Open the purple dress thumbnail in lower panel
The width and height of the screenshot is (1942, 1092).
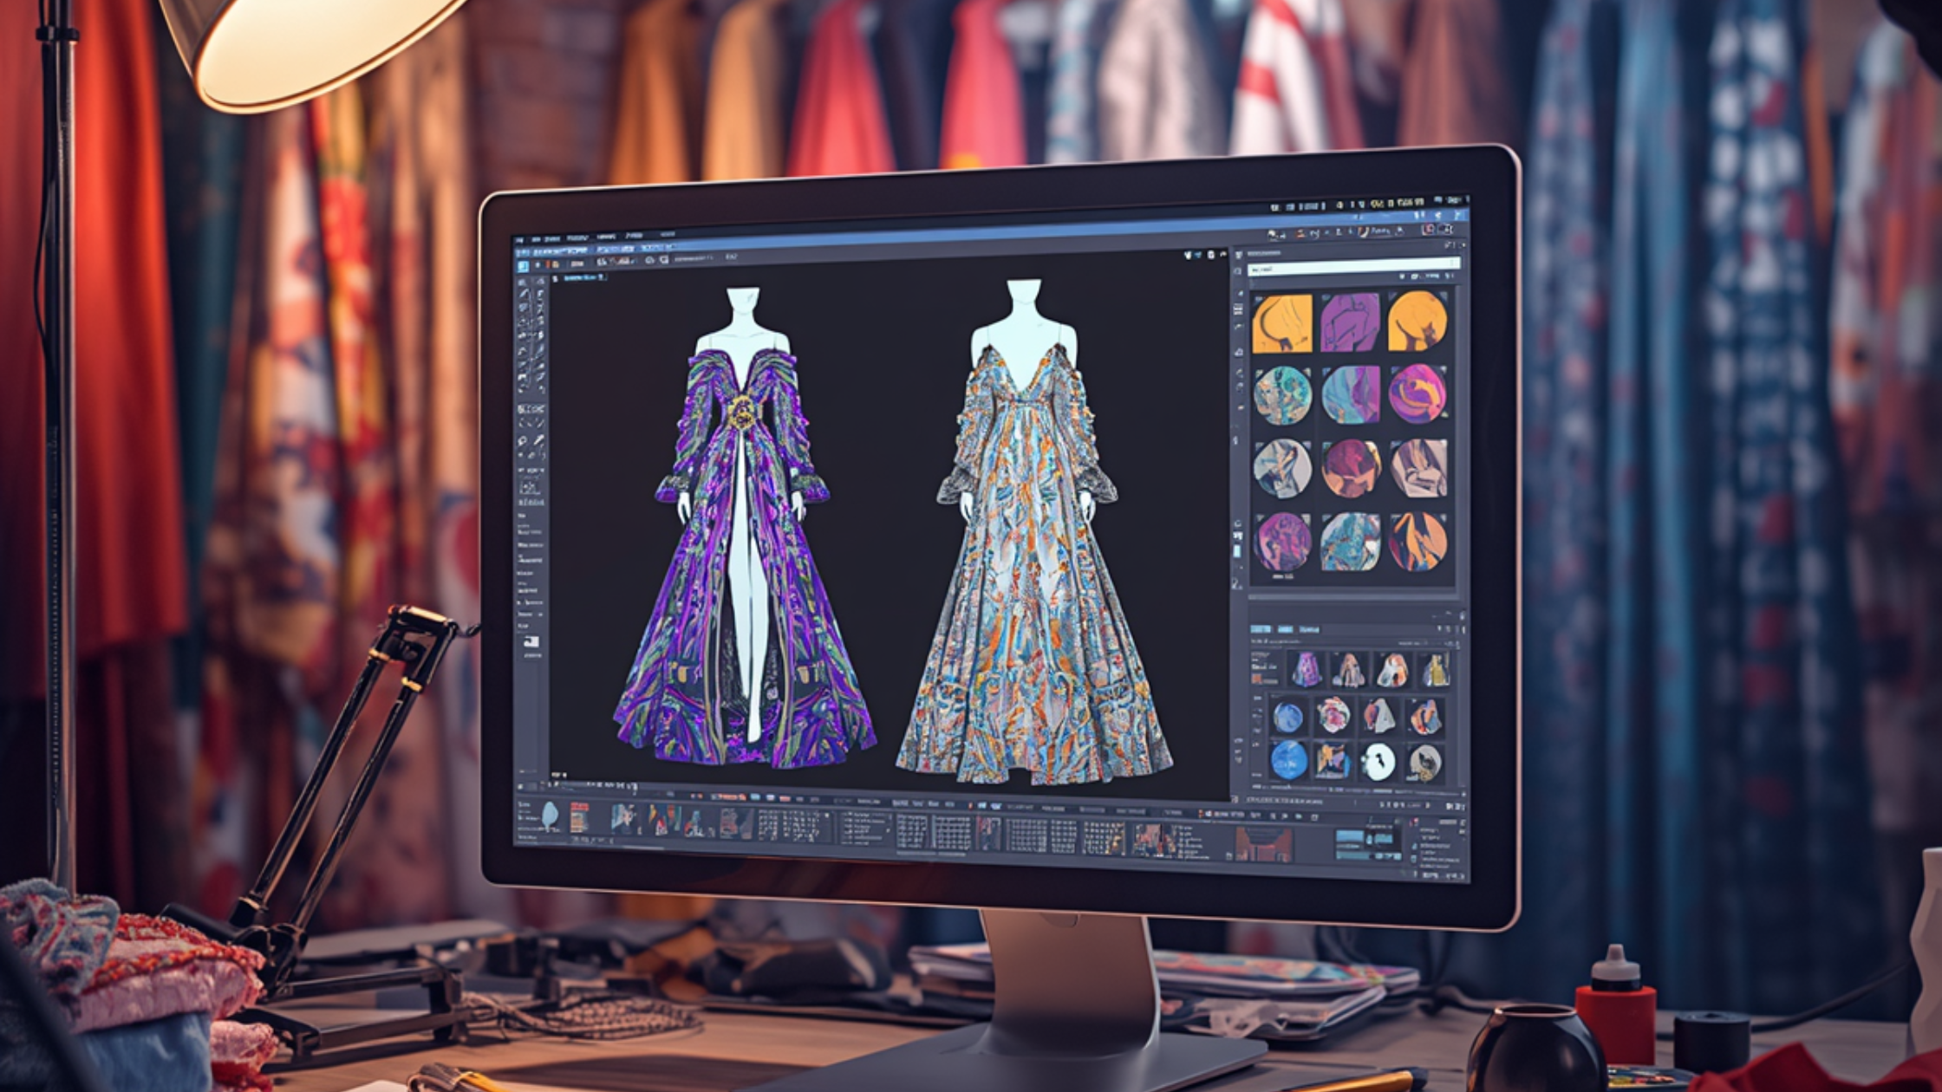(x=1306, y=669)
